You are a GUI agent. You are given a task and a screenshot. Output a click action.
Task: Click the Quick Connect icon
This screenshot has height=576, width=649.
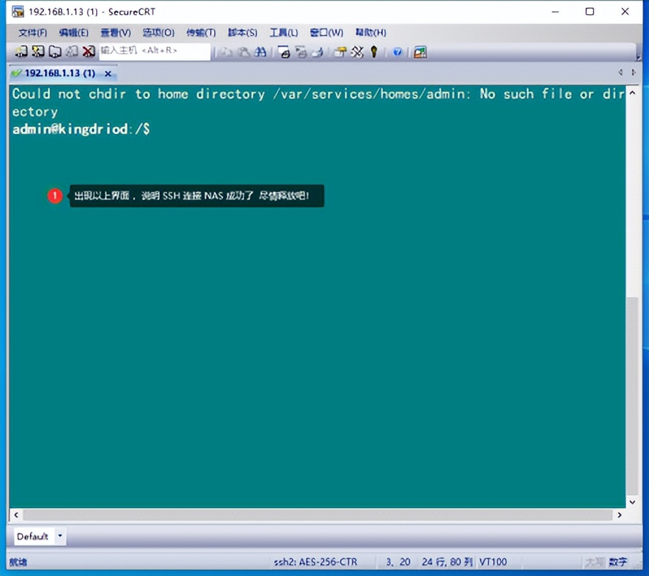coord(38,52)
